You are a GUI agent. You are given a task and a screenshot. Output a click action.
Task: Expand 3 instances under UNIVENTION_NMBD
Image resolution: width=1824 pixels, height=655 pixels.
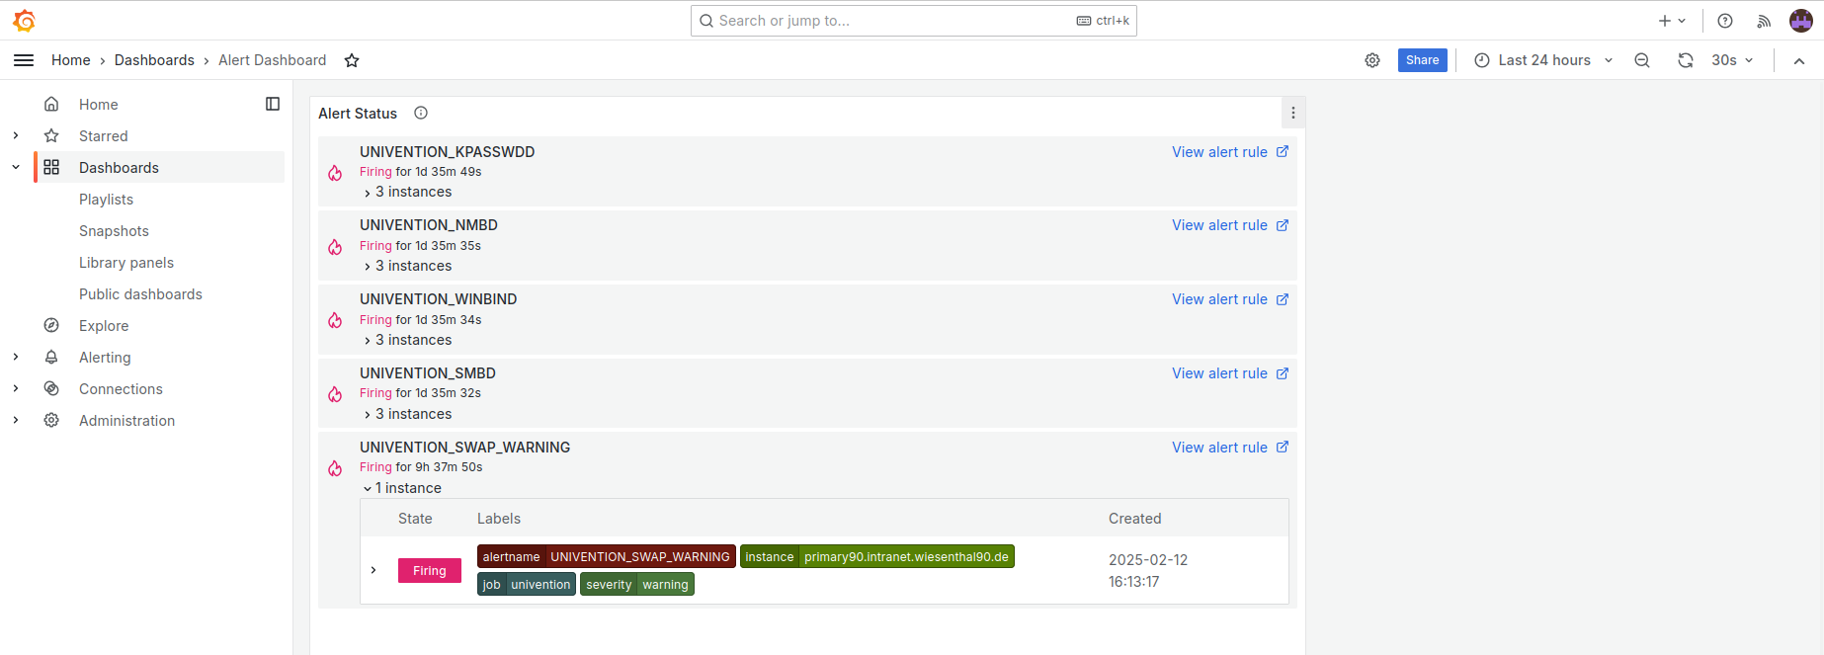pos(407,266)
